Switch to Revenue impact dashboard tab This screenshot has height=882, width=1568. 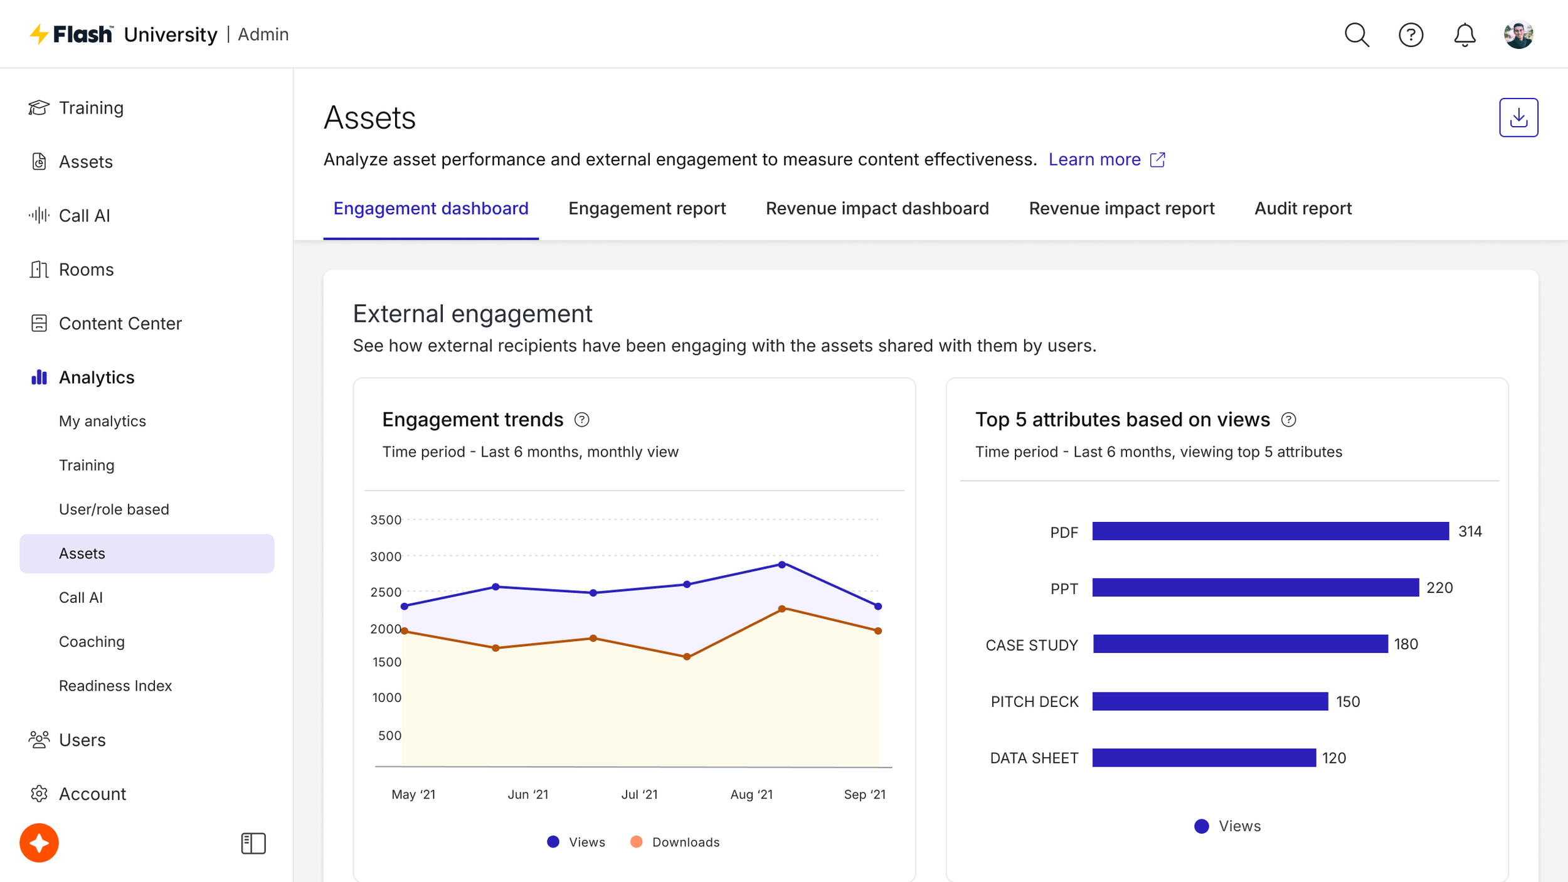coord(877,208)
